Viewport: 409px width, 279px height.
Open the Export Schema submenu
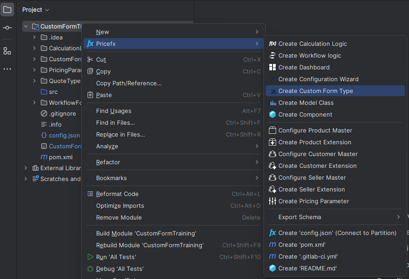click(335, 217)
